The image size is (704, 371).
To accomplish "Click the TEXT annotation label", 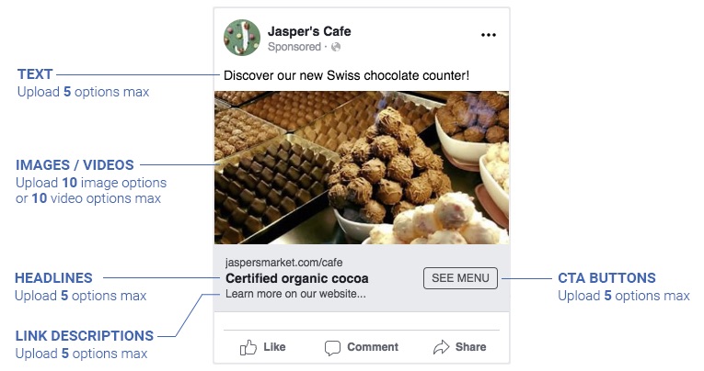I will [x=35, y=74].
